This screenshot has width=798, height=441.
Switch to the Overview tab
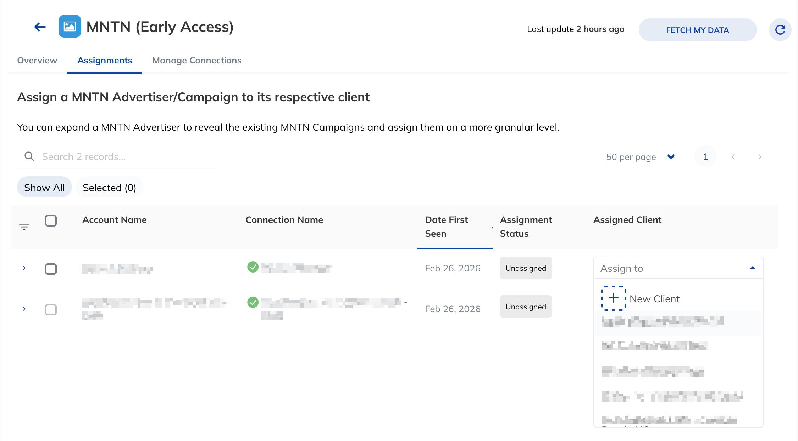pyautogui.click(x=37, y=60)
